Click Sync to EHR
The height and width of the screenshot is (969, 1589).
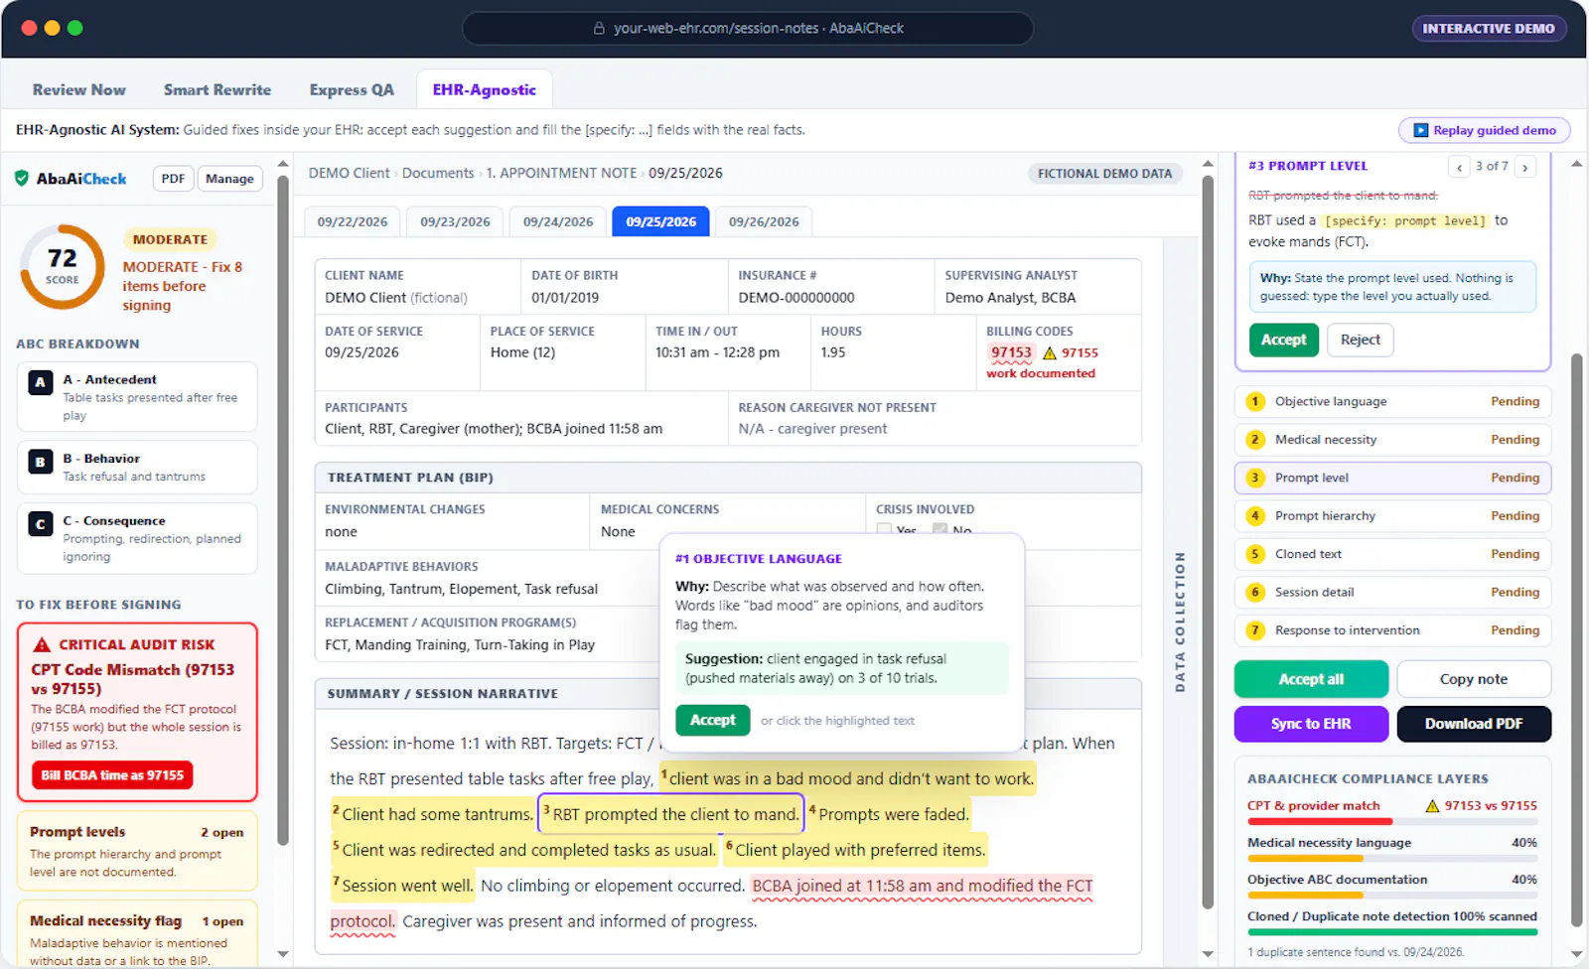click(1311, 725)
